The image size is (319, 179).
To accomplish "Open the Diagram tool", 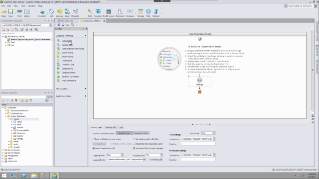I will 75,13.
